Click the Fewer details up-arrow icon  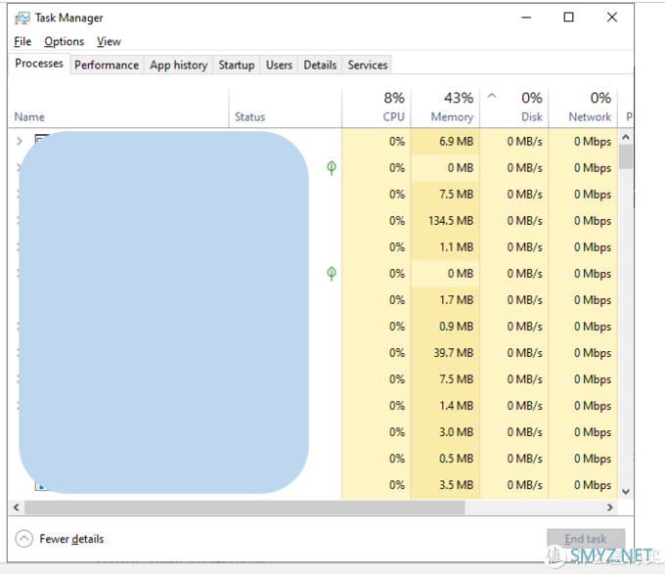tap(23, 539)
